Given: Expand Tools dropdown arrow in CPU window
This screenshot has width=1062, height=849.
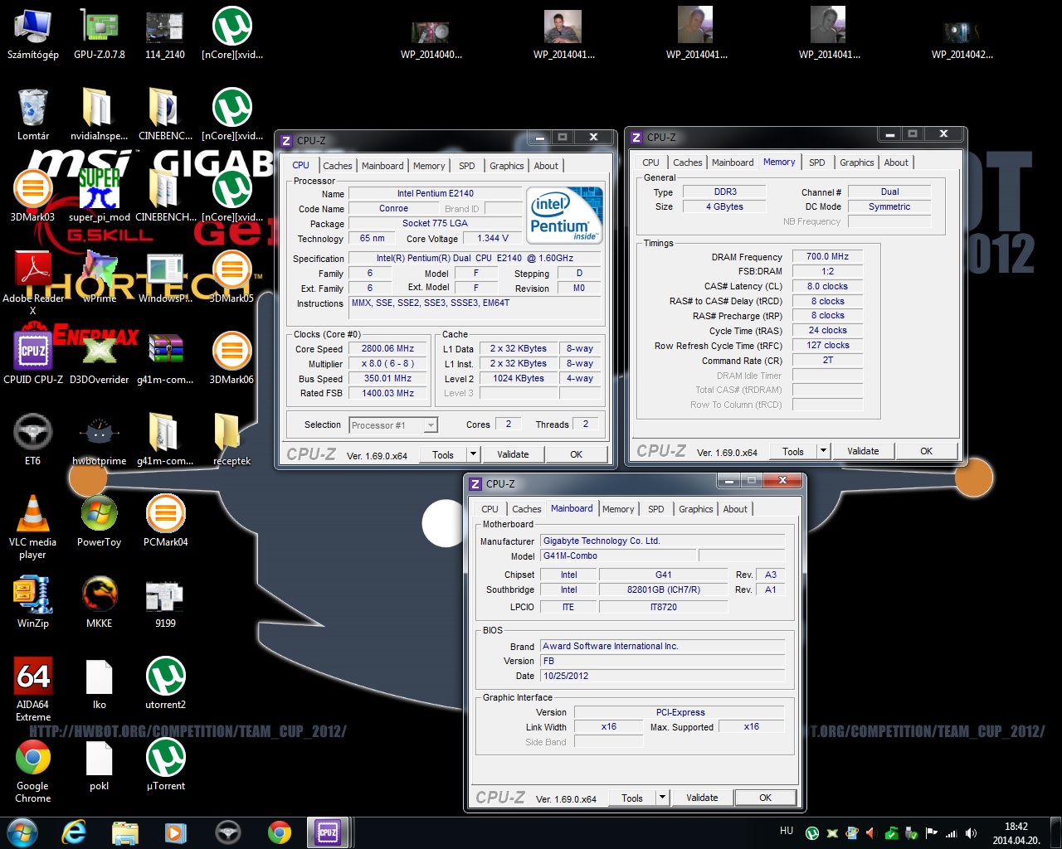Looking at the screenshot, I should (x=473, y=454).
